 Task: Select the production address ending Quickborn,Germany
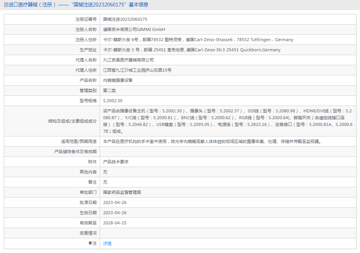(192, 50)
